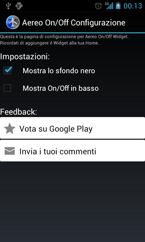Image resolution: width=145 pixels, height=242 pixels.
Task: Tap the Impostazioni section header
Action: pos(25,57)
